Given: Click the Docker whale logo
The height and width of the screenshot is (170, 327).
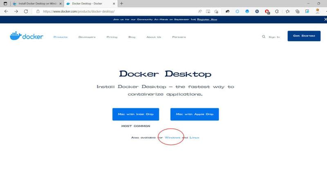Looking at the screenshot, I should point(27,36).
